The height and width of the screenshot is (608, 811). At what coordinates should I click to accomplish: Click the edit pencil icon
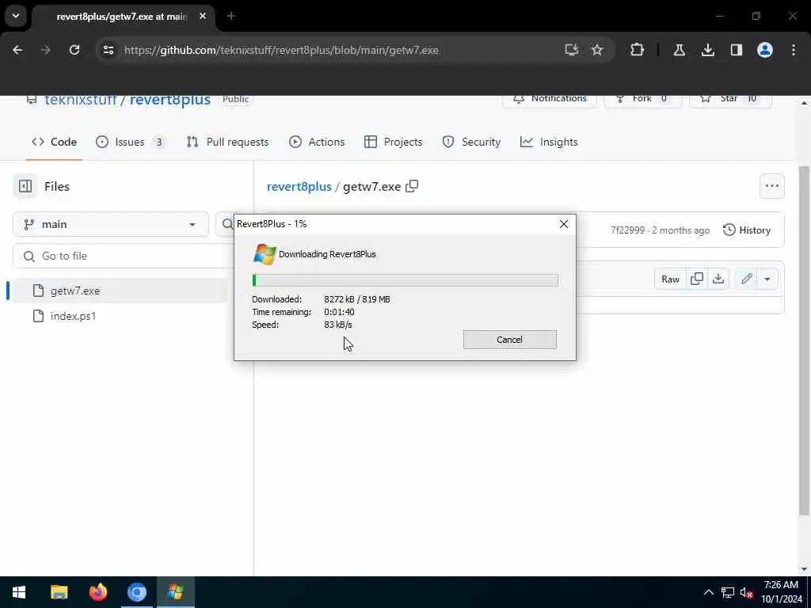746,279
